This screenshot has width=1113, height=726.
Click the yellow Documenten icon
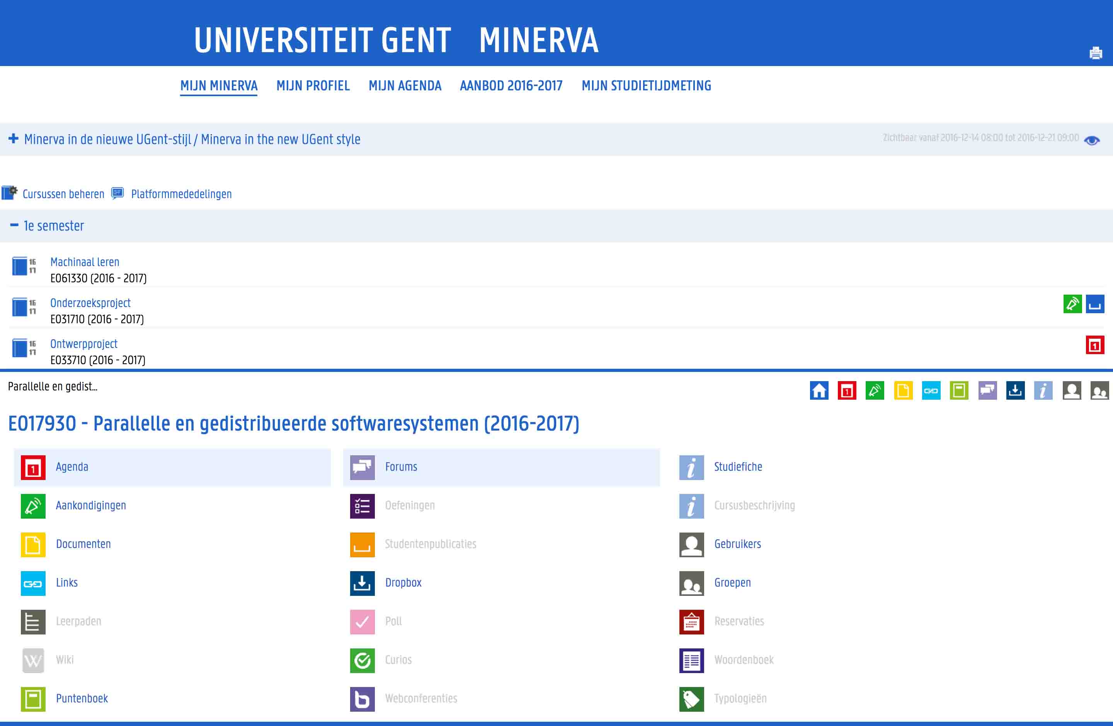(33, 545)
